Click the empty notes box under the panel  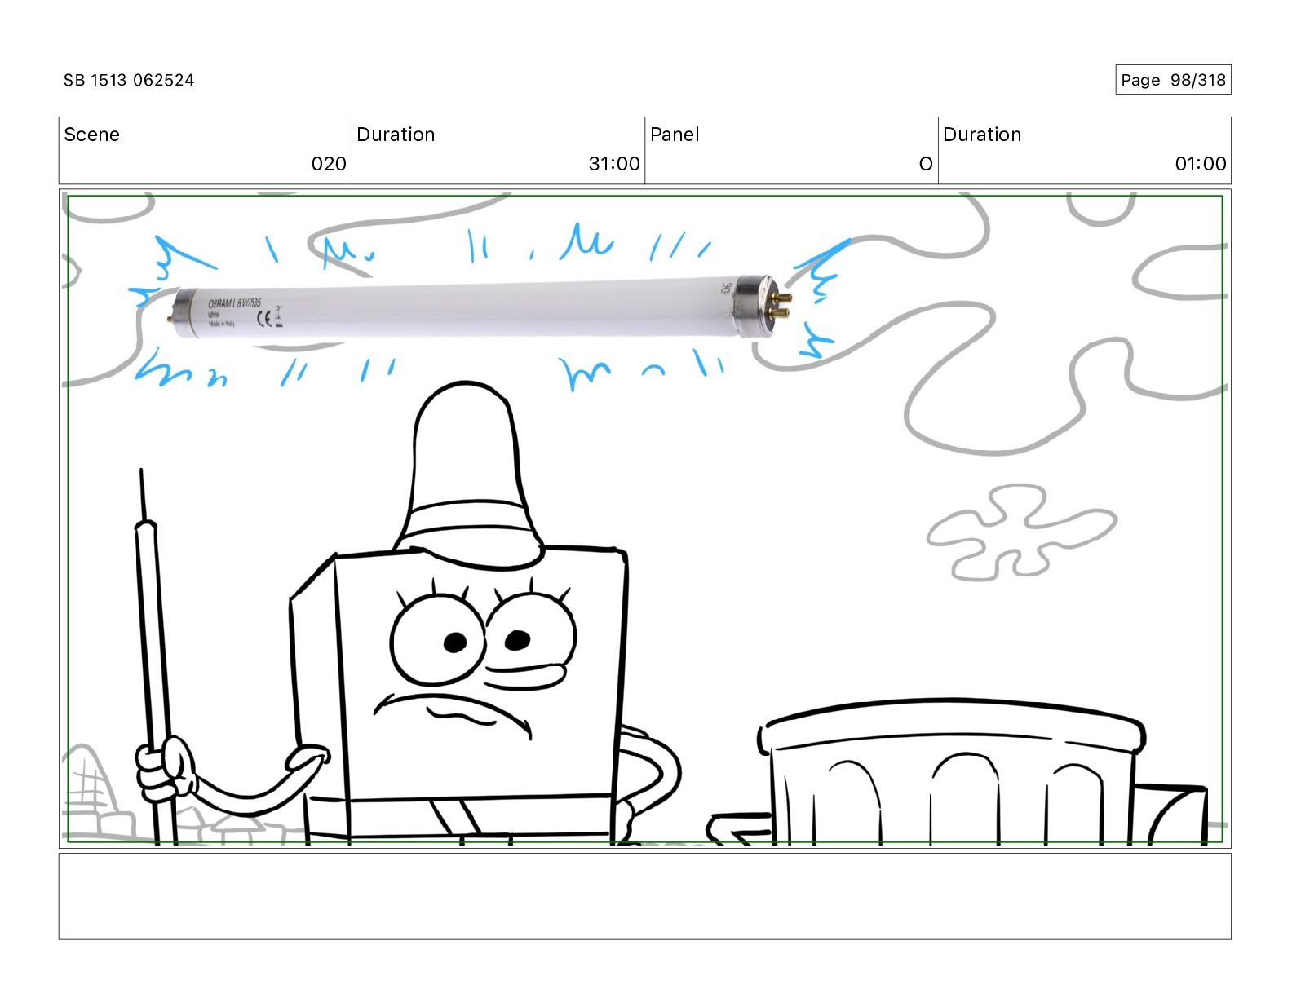click(644, 896)
